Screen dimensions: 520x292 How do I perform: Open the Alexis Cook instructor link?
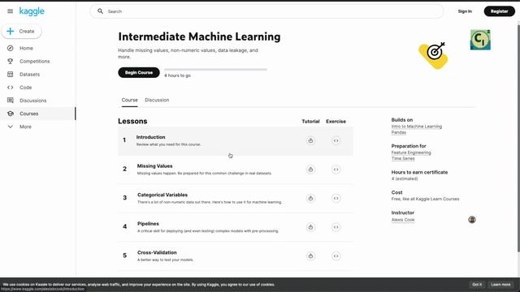(x=403, y=220)
